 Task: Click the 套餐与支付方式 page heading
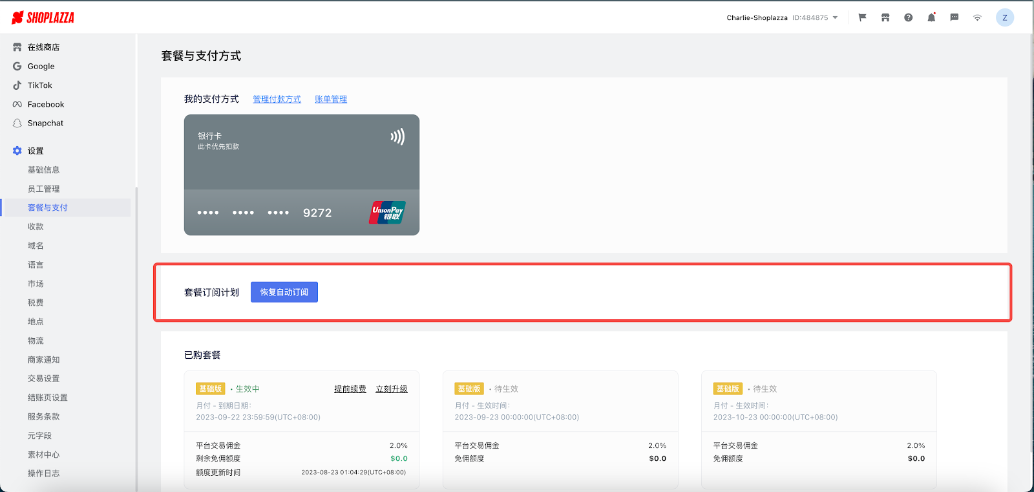[x=201, y=56]
